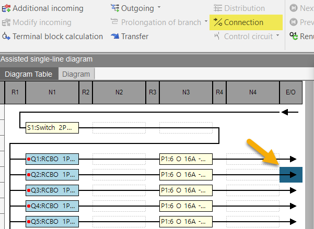Click the Renumber Q1 icon

(x=294, y=36)
